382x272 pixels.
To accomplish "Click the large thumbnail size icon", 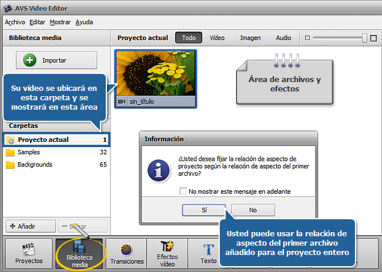I will [373, 38].
